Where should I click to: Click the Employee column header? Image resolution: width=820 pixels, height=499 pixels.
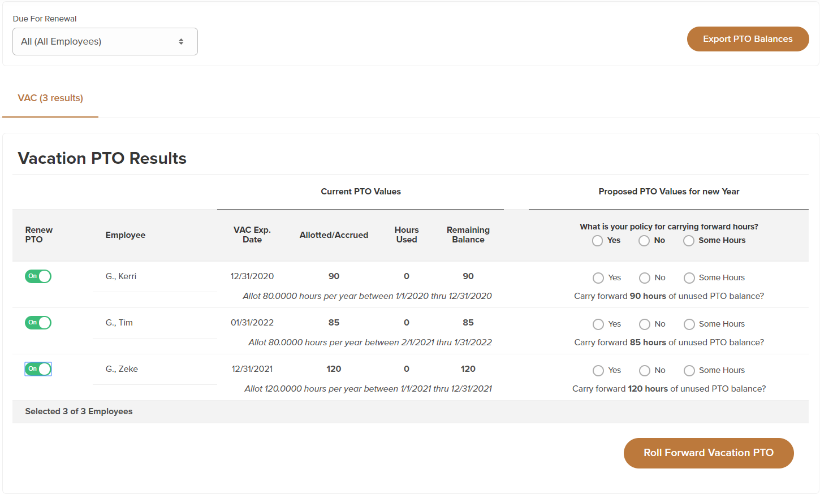click(126, 235)
